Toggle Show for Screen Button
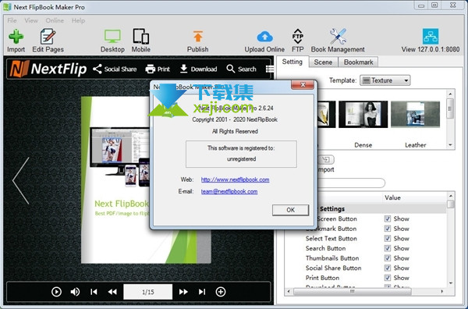Viewport: 468px width, 309px height. click(x=388, y=218)
